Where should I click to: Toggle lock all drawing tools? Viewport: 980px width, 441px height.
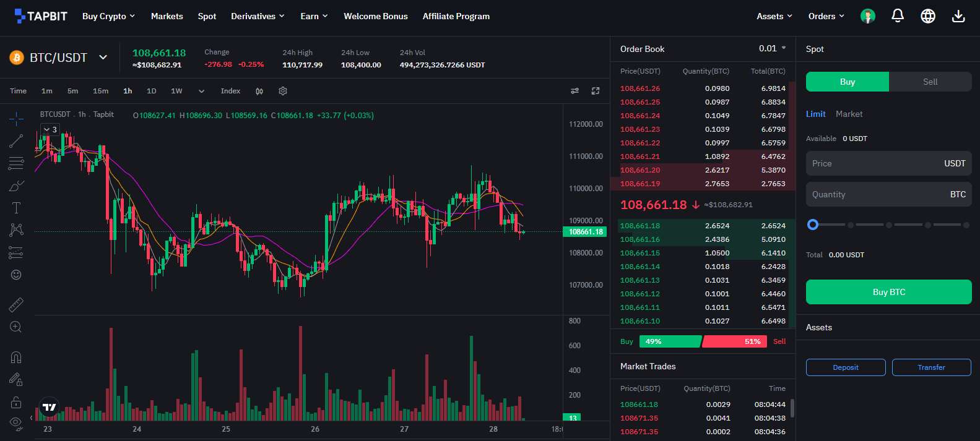tap(16, 403)
